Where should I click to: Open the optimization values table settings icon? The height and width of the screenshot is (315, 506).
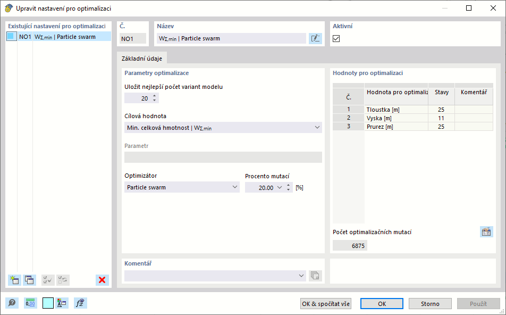pyautogui.click(x=486, y=231)
